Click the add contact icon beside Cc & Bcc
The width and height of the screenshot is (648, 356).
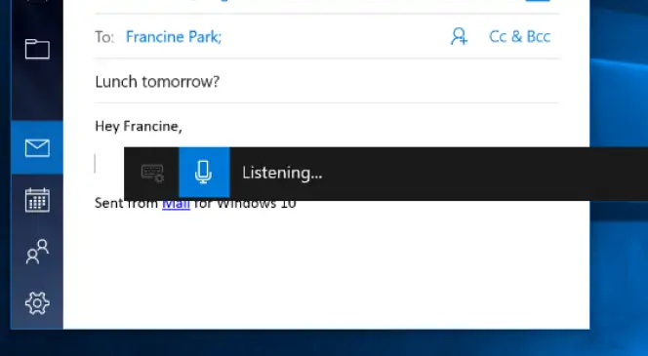[x=459, y=36]
